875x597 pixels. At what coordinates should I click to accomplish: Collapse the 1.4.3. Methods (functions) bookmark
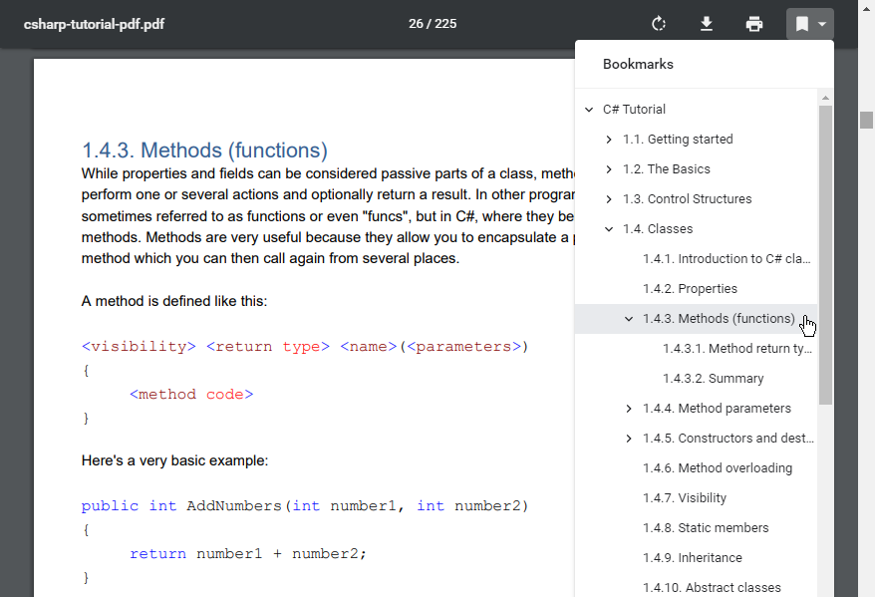point(629,319)
